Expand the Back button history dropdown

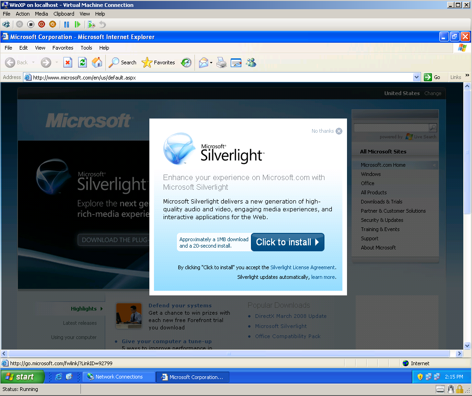point(33,62)
